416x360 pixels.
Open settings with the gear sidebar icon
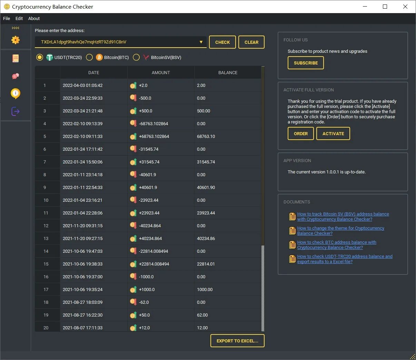pyautogui.click(x=16, y=40)
